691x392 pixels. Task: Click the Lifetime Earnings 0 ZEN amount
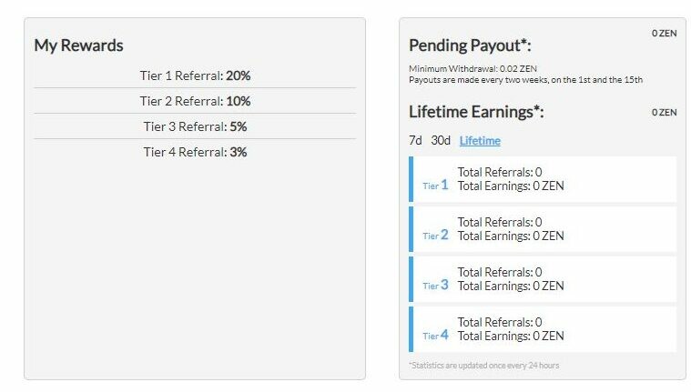coord(664,113)
